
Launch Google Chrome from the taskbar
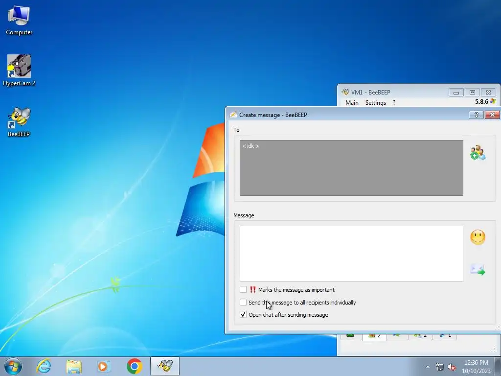pyautogui.click(x=134, y=366)
